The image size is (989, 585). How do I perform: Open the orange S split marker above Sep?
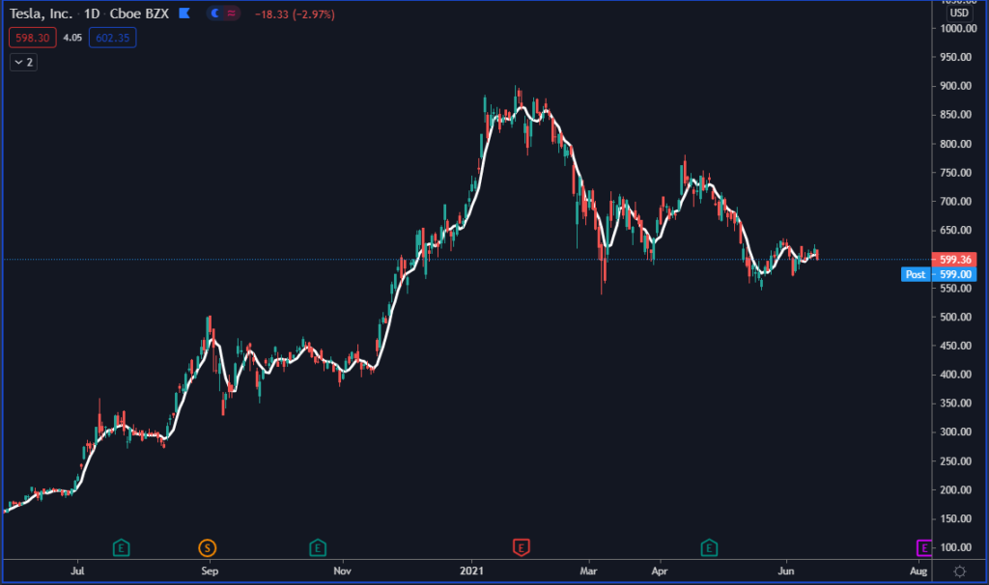(207, 547)
